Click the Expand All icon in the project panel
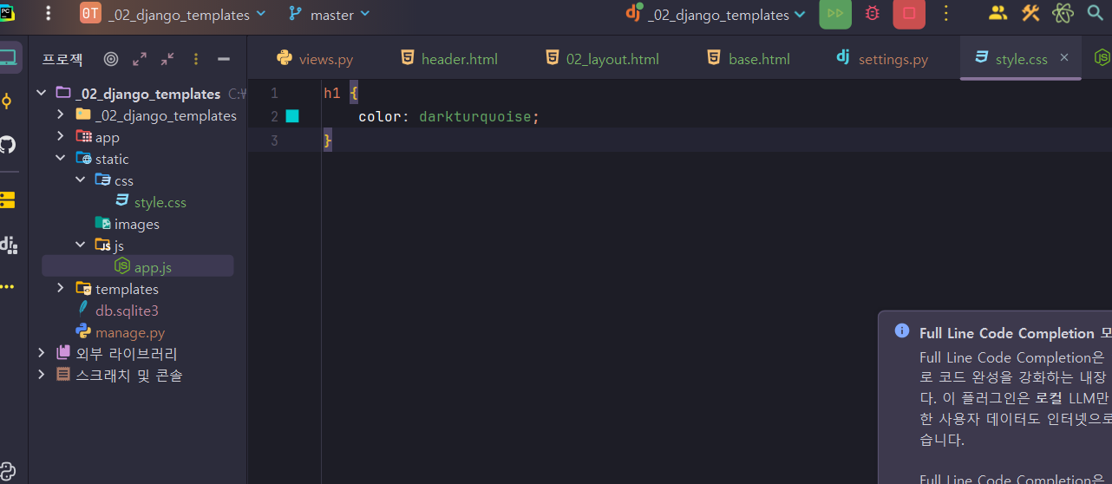 pyautogui.click(x=140, y=59)
